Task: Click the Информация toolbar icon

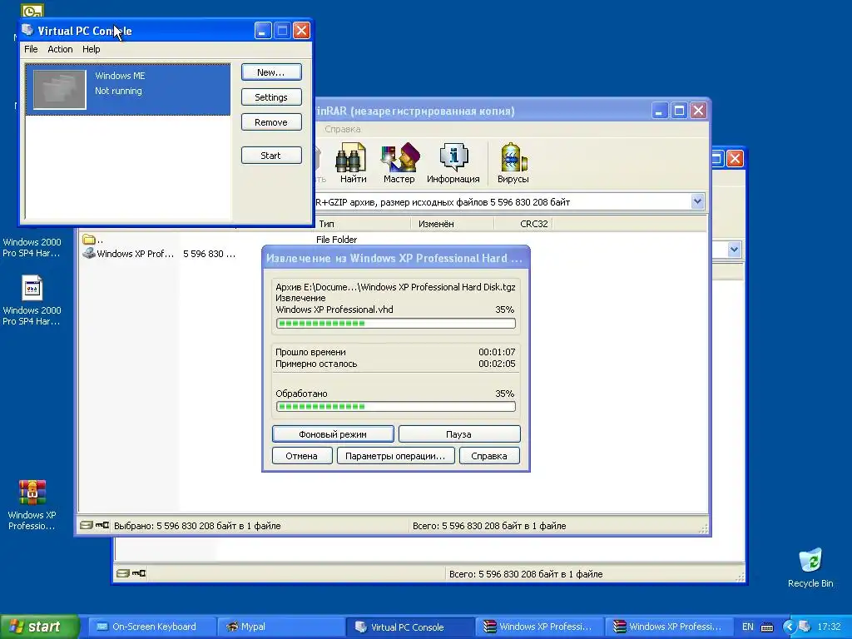Action: pos(453,162)
